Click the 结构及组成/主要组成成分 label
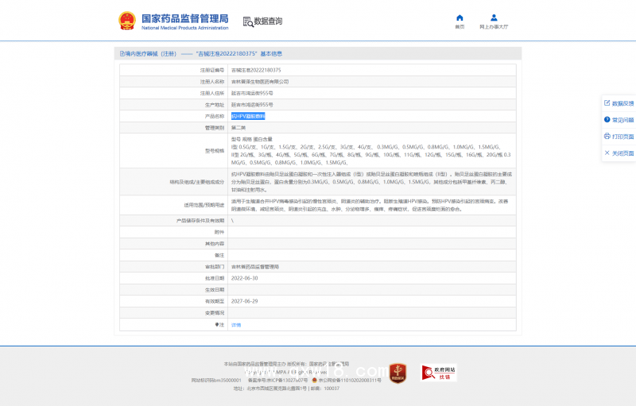The image size is (636, 406). [x=196, y=182]
